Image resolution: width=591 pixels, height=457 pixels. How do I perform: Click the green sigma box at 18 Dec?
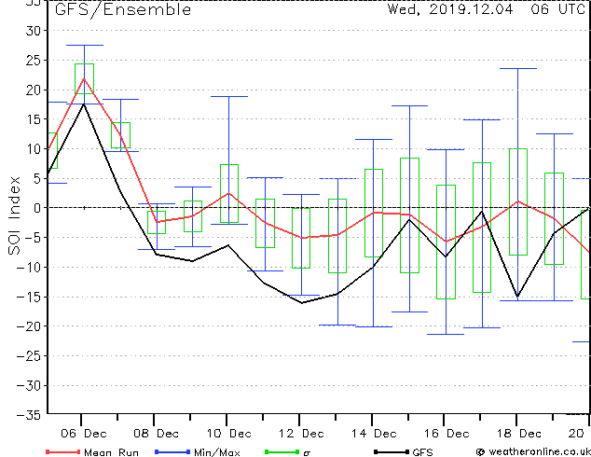click(518, 201)
